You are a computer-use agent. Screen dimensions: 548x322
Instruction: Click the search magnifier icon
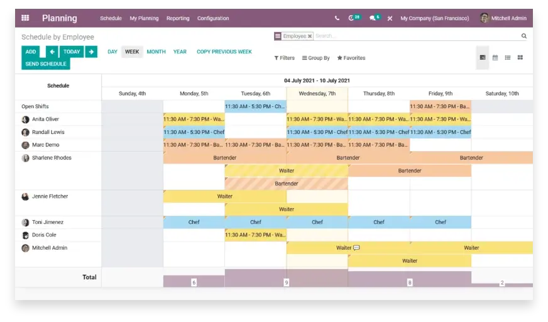pos(524,36)
